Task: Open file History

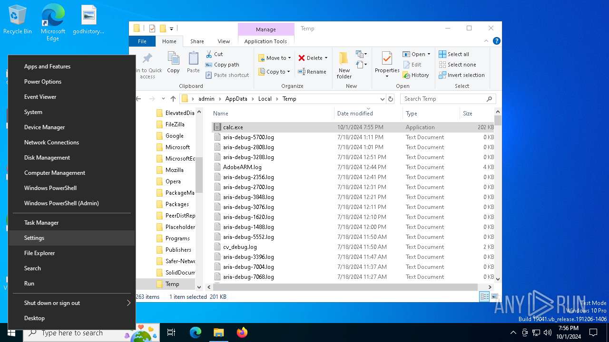Action: click(x=416, y=75)
